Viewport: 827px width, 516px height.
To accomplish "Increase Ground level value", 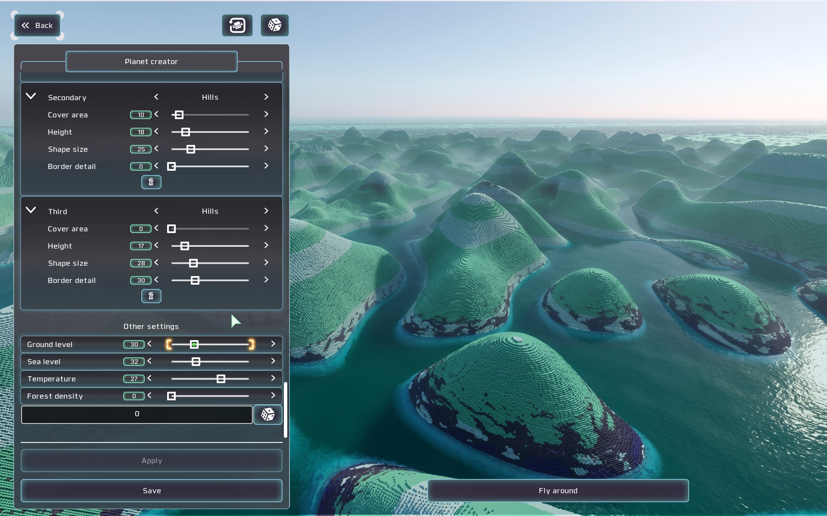I will [273, 344].
